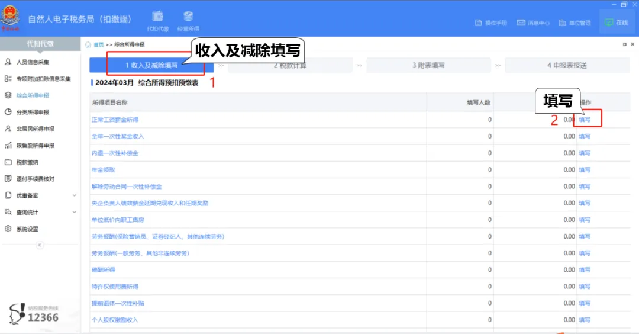Open 消息中心 envelope icon
Screen dimensions: 639x334
click(521, 23)
